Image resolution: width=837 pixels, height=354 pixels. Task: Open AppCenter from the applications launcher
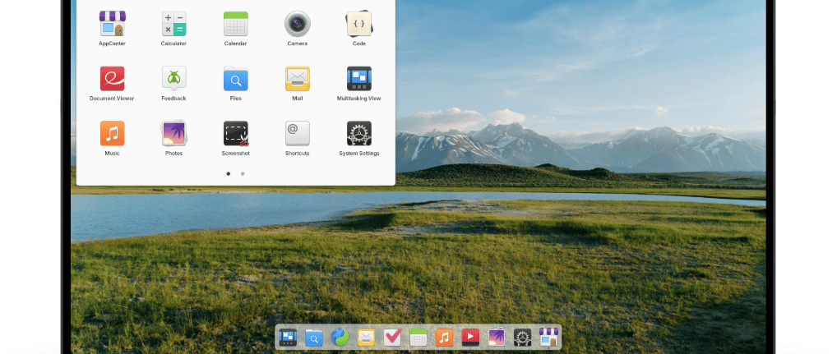(x=112, y=24)
